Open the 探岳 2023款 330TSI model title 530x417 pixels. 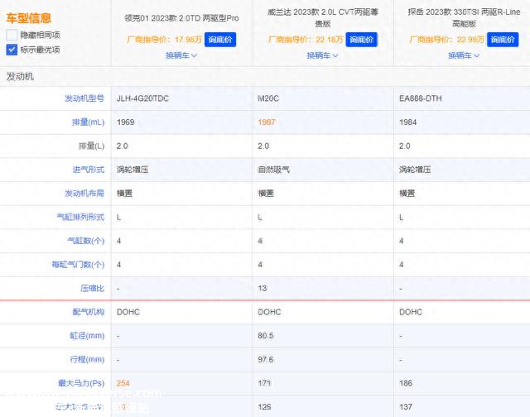[464, 18]
